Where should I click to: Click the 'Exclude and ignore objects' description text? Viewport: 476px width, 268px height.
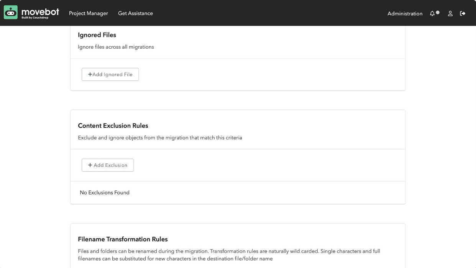click(160, 138)
